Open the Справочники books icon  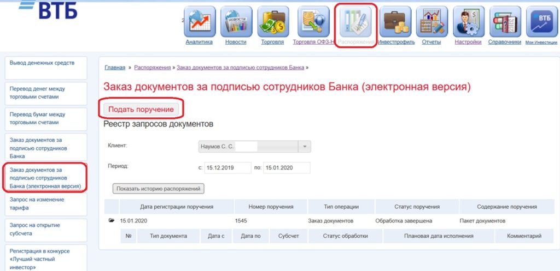505,21
